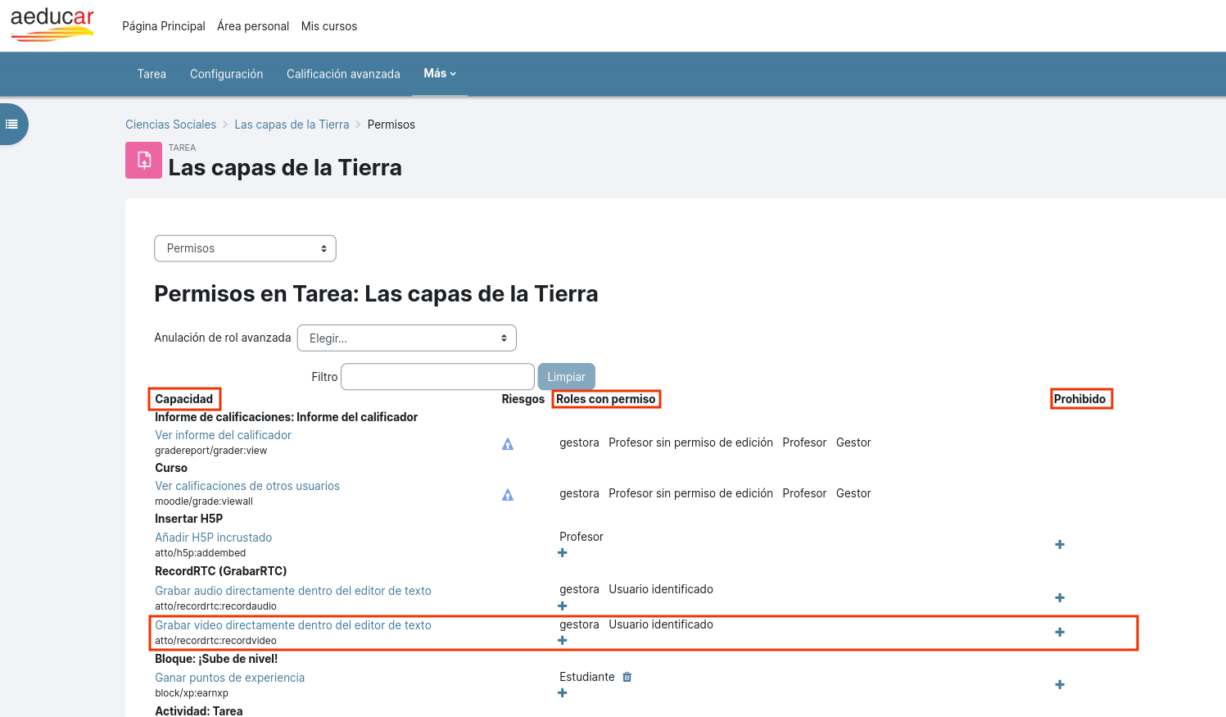Open Ver informe del calificador link
This screenshot has height=717, width=1226.
(x=224, y=435)
